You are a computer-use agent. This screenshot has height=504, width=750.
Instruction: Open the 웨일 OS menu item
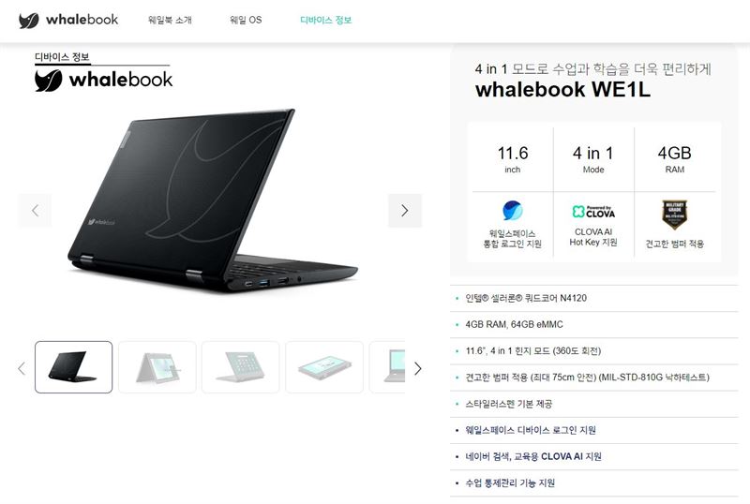point(246,20)
